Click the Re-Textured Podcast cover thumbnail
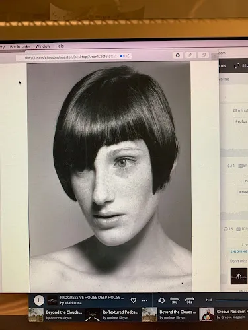This screenshot has width=248, height=330. [x=93, y=315]
